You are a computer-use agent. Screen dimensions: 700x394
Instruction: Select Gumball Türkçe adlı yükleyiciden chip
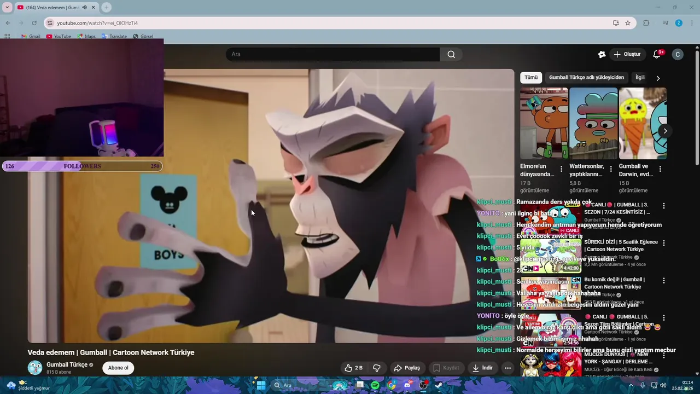pos(586,78)
